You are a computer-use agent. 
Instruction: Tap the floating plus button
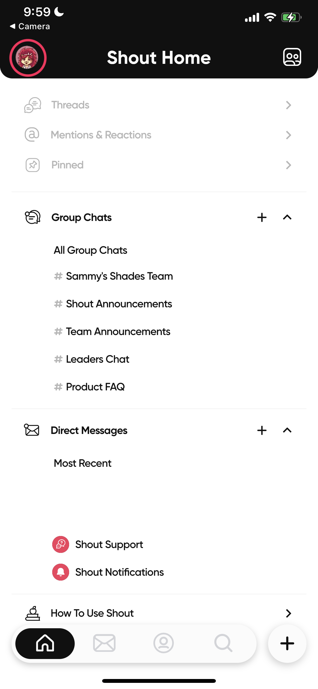click(287, 643)
